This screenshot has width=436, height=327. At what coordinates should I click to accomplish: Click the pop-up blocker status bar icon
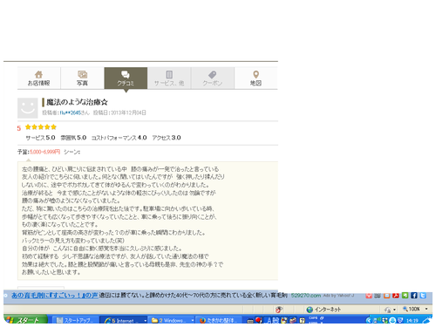click(278, 310)
